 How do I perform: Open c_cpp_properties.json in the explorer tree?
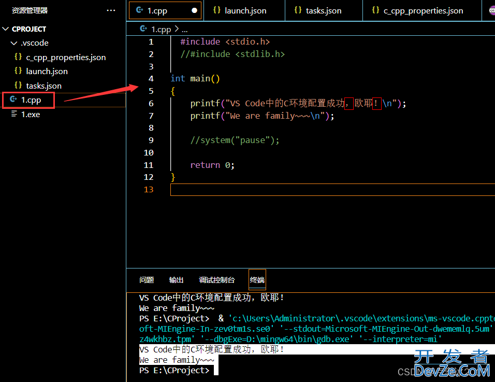click(x=66, y=57)
